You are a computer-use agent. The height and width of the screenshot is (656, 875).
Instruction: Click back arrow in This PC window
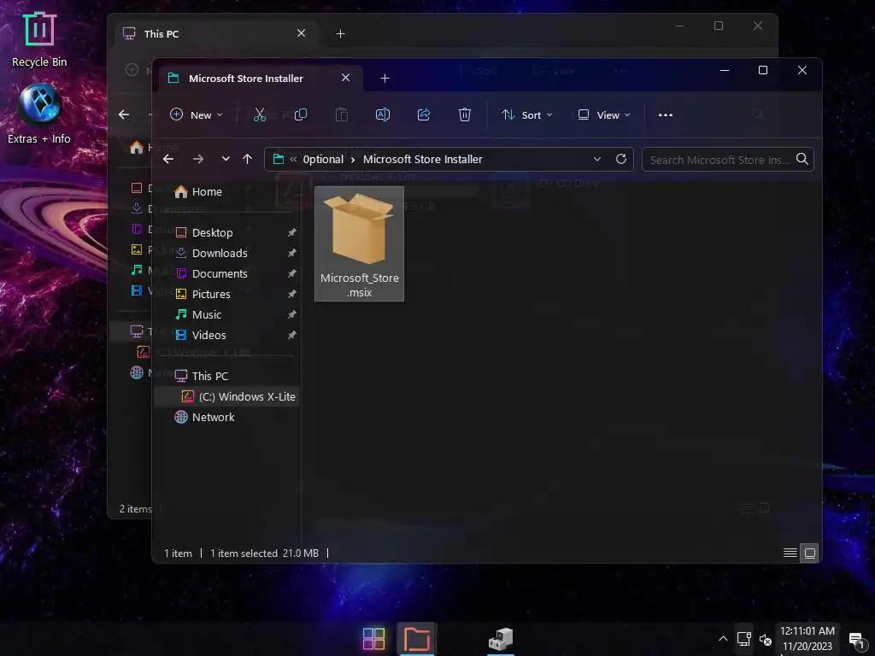pyautogui.click(x=124, y=115)
